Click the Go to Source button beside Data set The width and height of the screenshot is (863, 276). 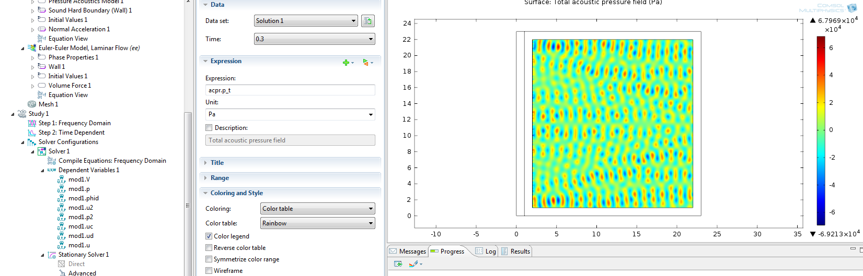[367, 21]
